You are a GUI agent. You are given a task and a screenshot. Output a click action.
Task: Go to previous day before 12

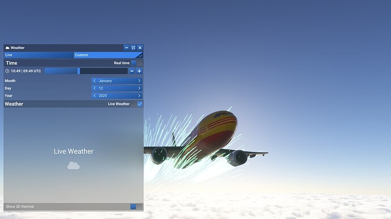(x=95, y=88)
